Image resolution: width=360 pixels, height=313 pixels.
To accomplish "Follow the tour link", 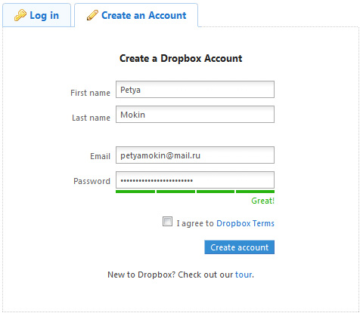I will (x=244, y=275).
